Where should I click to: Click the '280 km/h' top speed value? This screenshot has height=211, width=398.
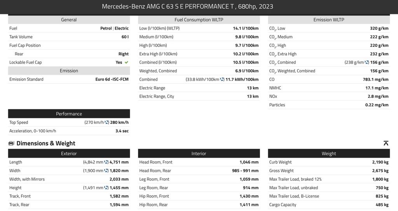point(119,122)
